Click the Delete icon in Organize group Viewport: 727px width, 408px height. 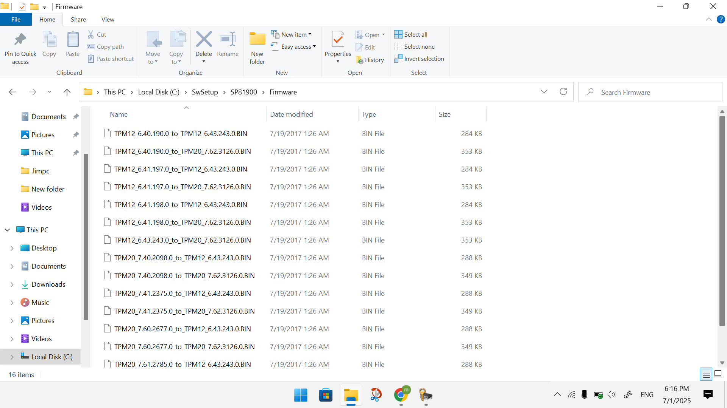pos(204,40)
